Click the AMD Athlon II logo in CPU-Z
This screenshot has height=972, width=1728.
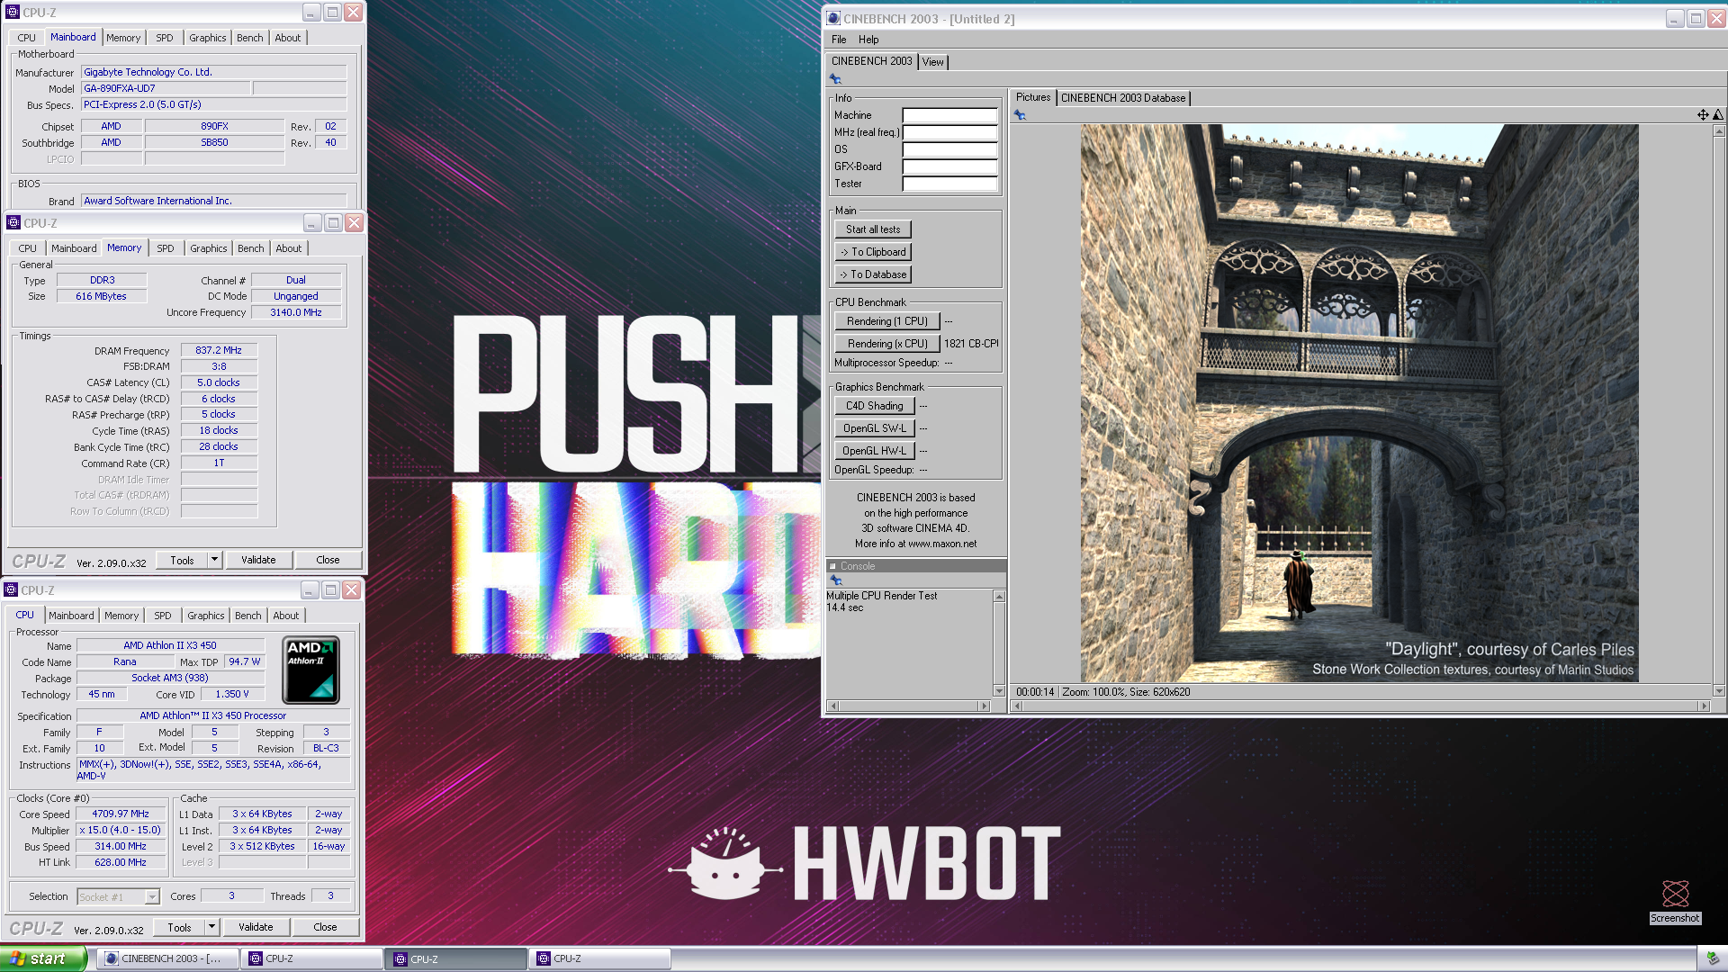[310, 670]
